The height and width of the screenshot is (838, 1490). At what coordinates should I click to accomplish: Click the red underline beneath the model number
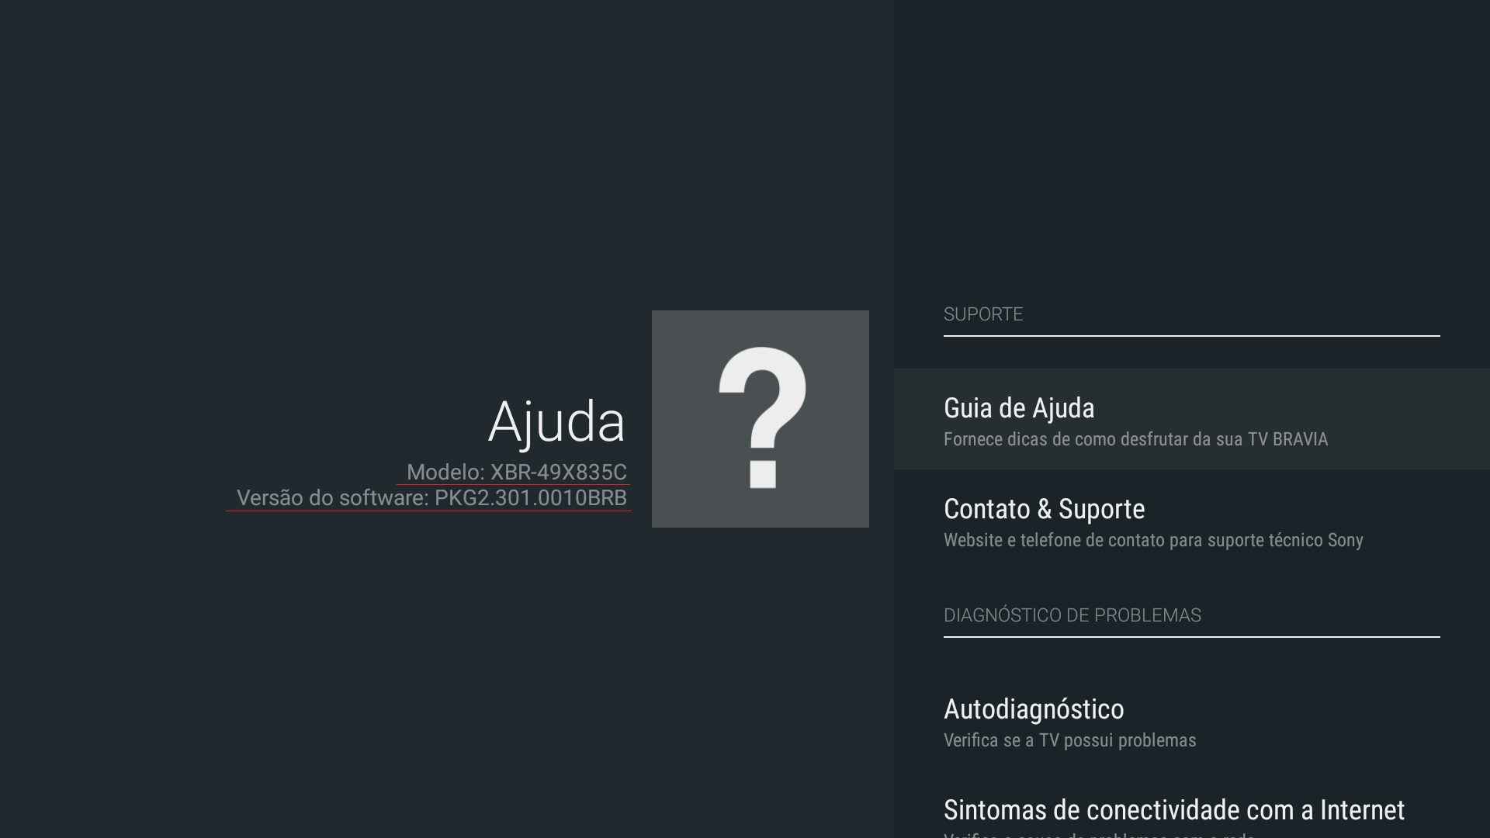[x=513, y=485]
